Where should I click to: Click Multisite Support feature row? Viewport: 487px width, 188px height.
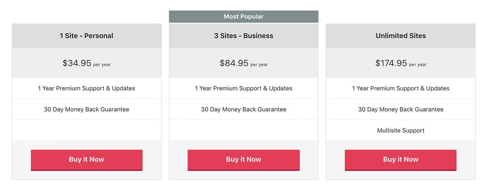coord(401,130)
